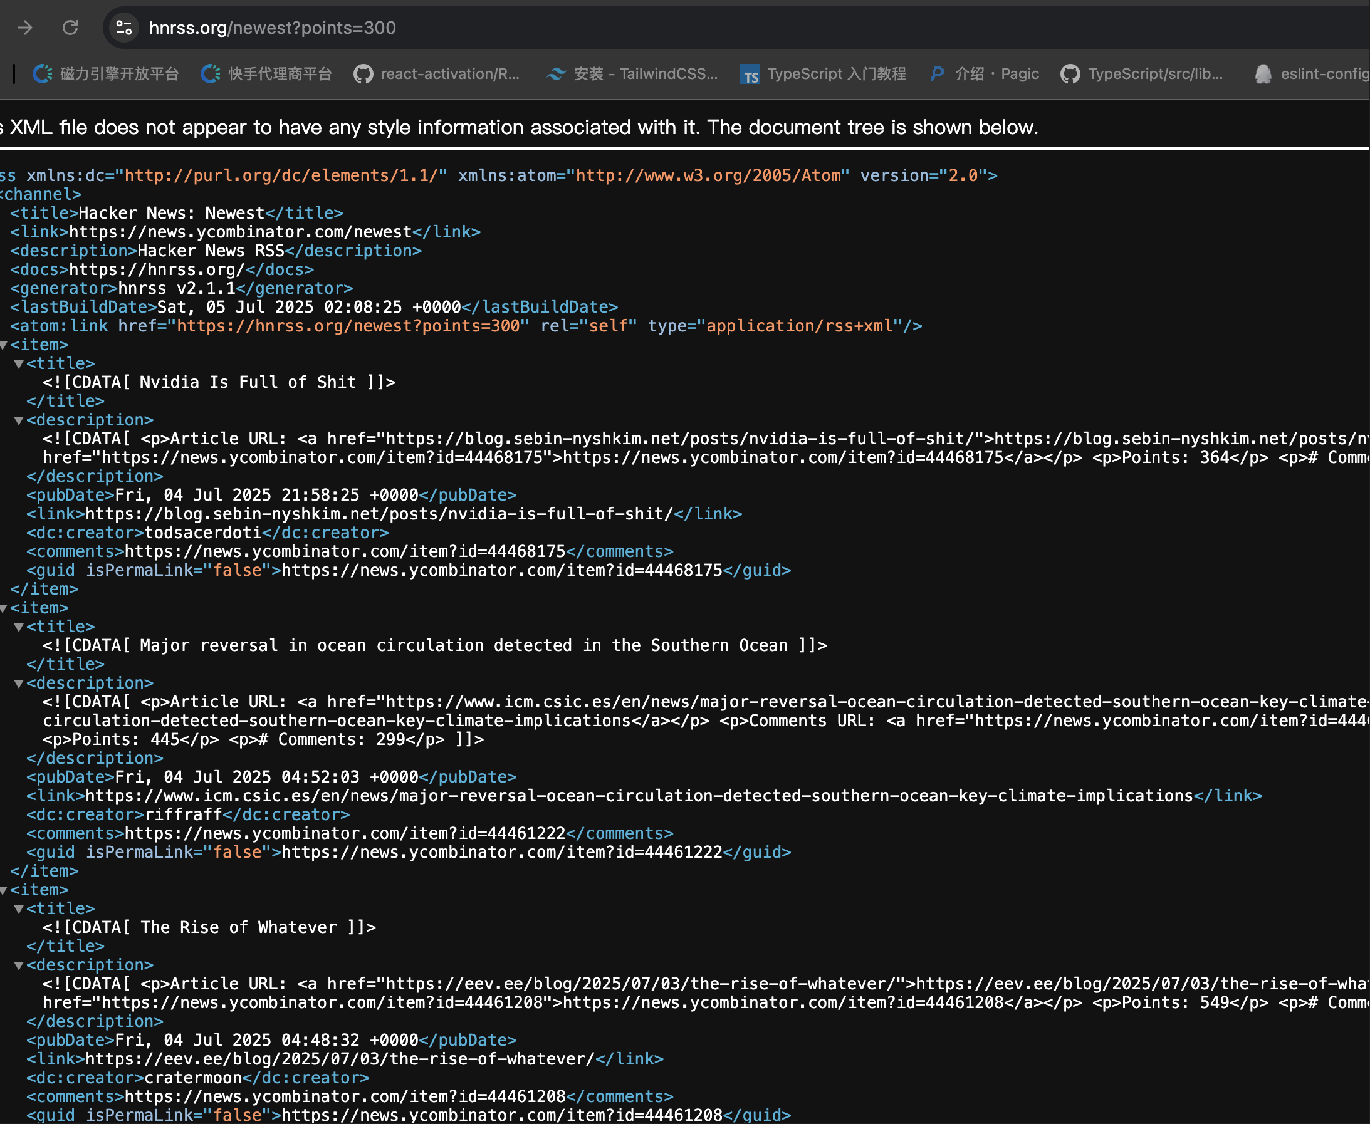Collapse the first item node
Screen dimensions: 1370x1124
[4, 346]
